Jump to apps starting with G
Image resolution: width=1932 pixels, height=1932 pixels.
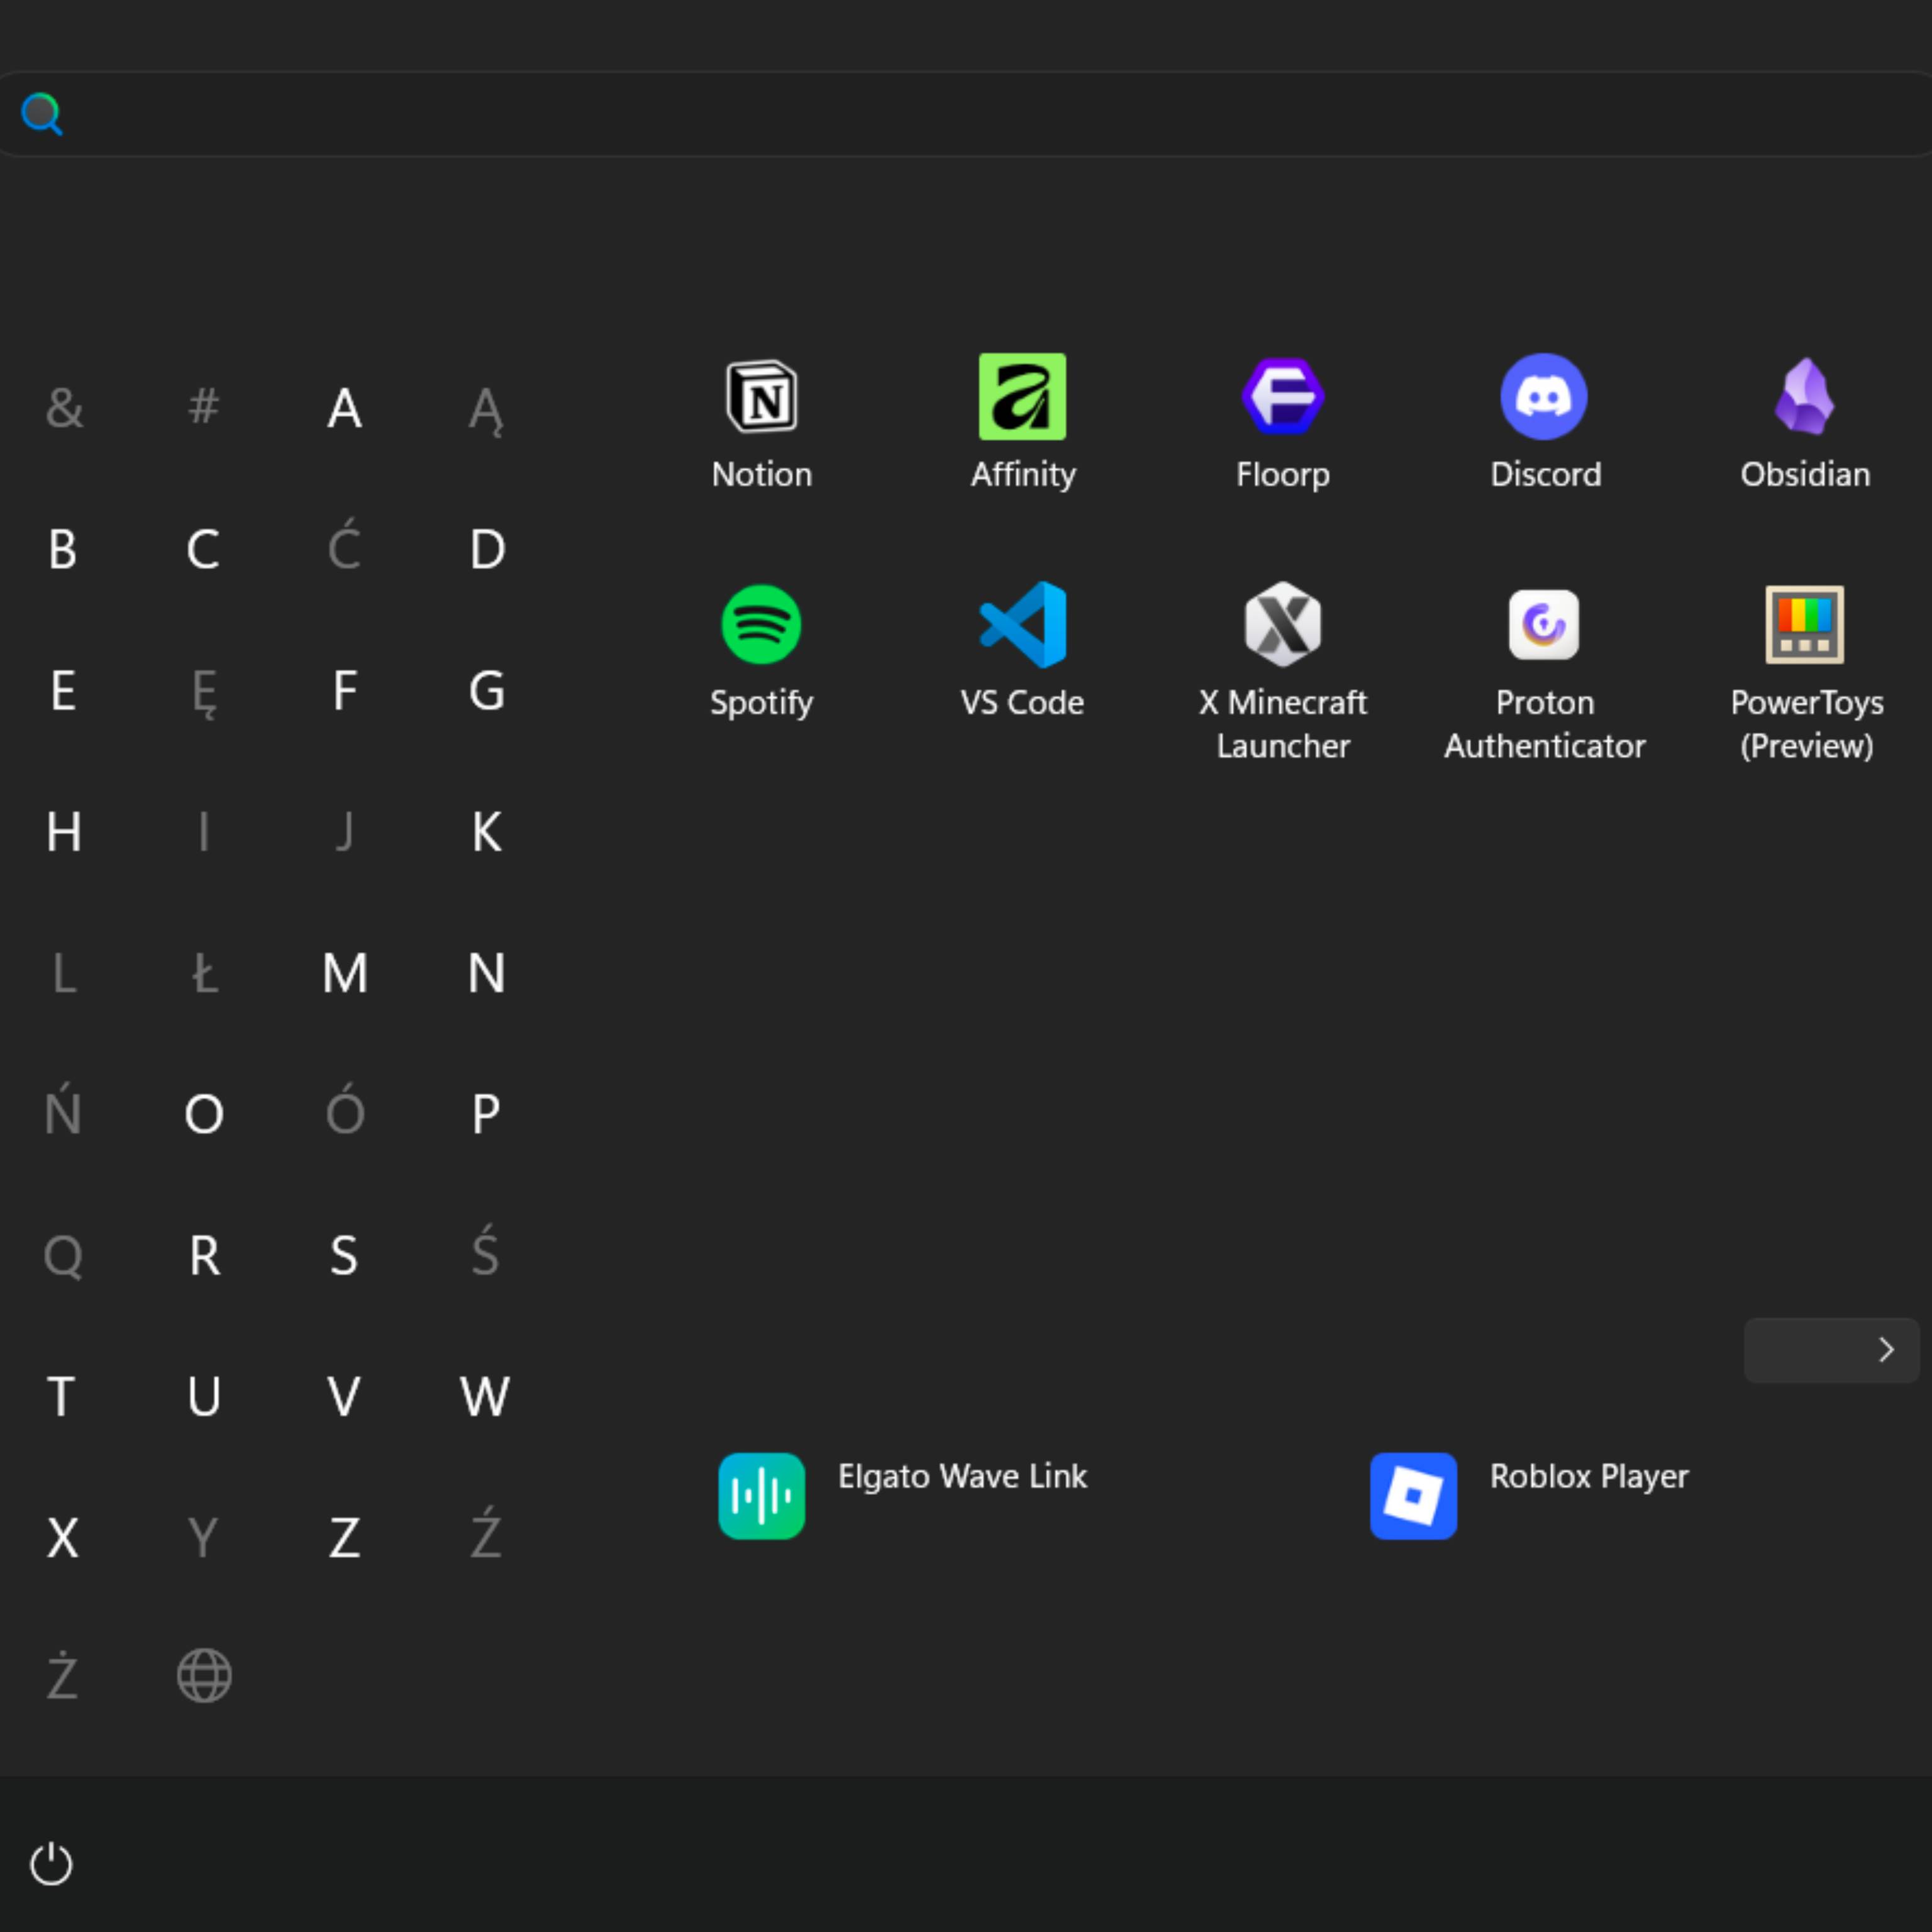[487, 690]
